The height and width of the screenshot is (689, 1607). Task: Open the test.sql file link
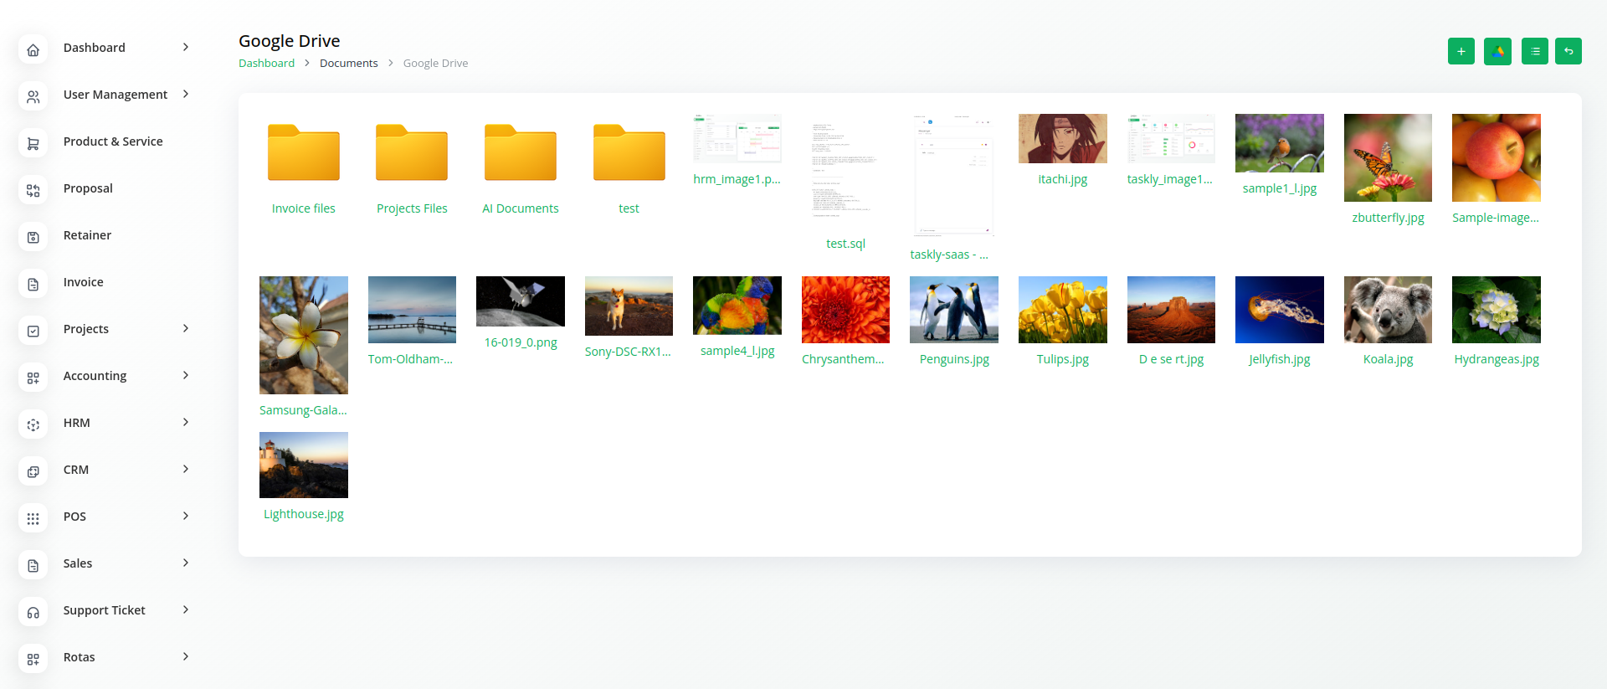pyautogui.click(x=845, y=244)
